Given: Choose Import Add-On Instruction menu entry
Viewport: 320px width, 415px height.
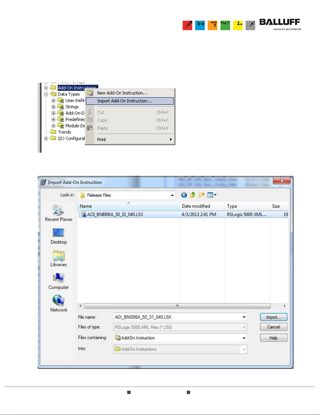Looking at the screenshot, I should coord(124,101).
